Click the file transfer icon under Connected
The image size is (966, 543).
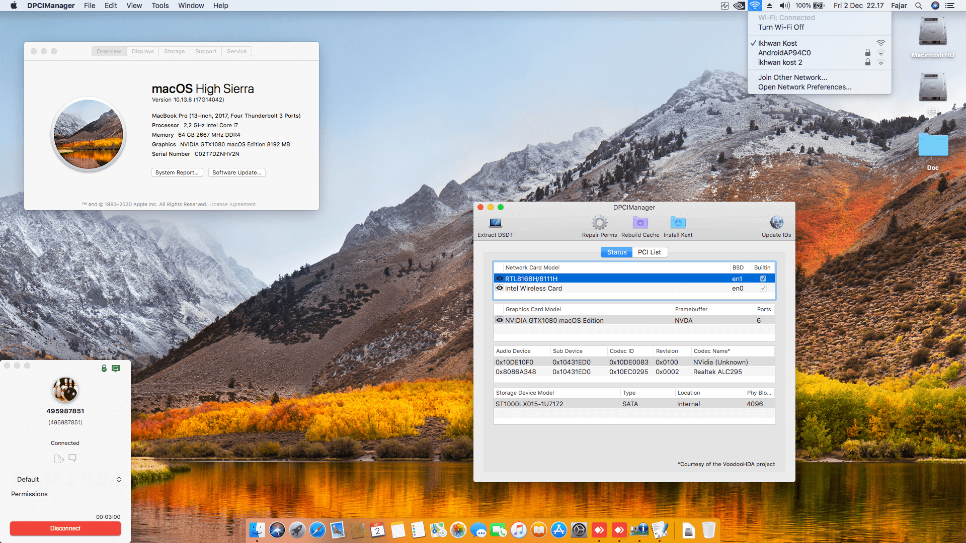pos(59,459)
